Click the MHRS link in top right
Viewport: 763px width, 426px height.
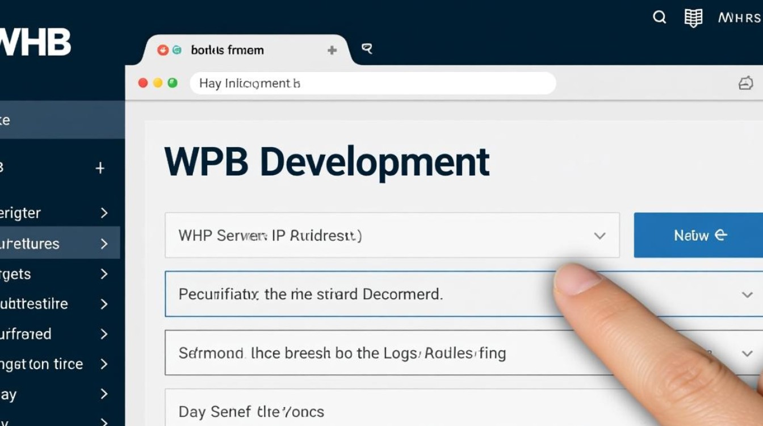[x=740, y=18]
